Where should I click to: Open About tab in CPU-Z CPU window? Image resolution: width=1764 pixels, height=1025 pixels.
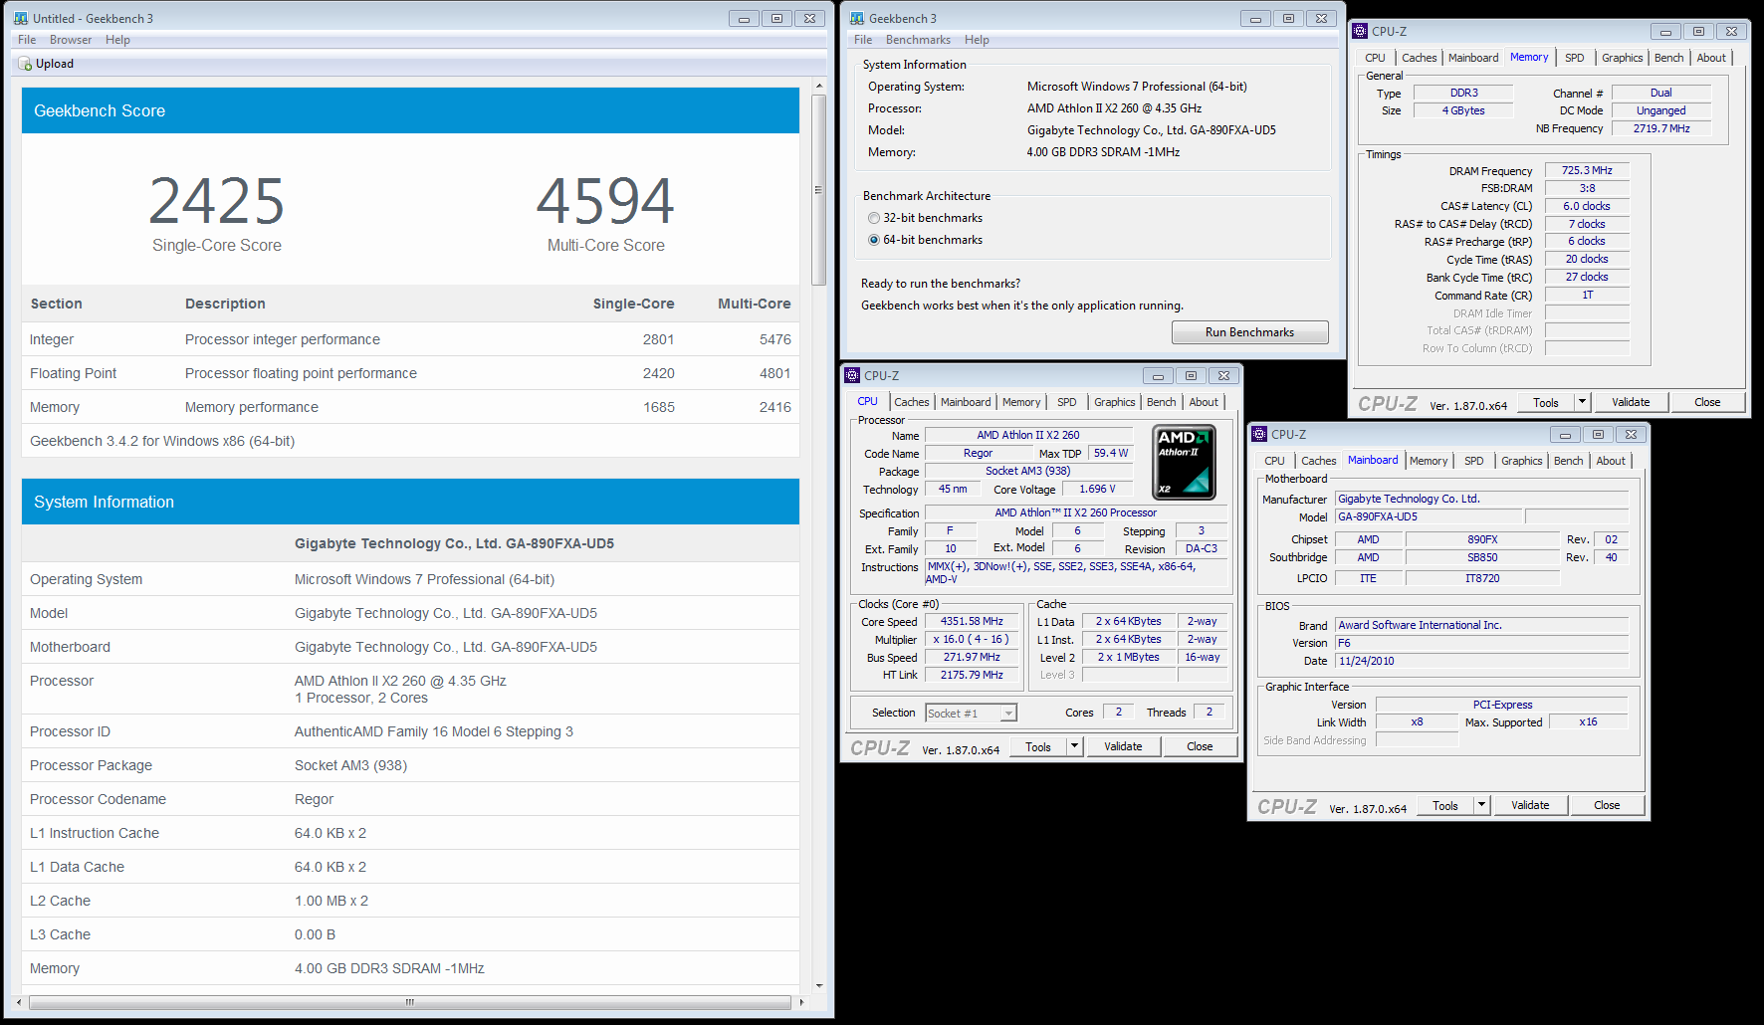(1203, 402)
